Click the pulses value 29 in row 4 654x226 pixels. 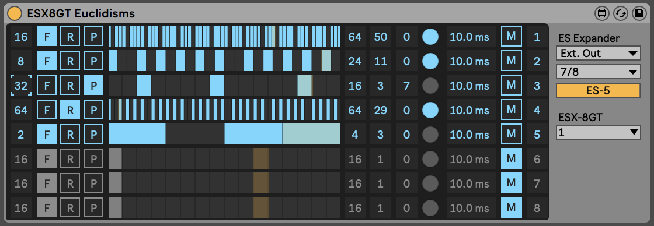click(x=380, y=110)
